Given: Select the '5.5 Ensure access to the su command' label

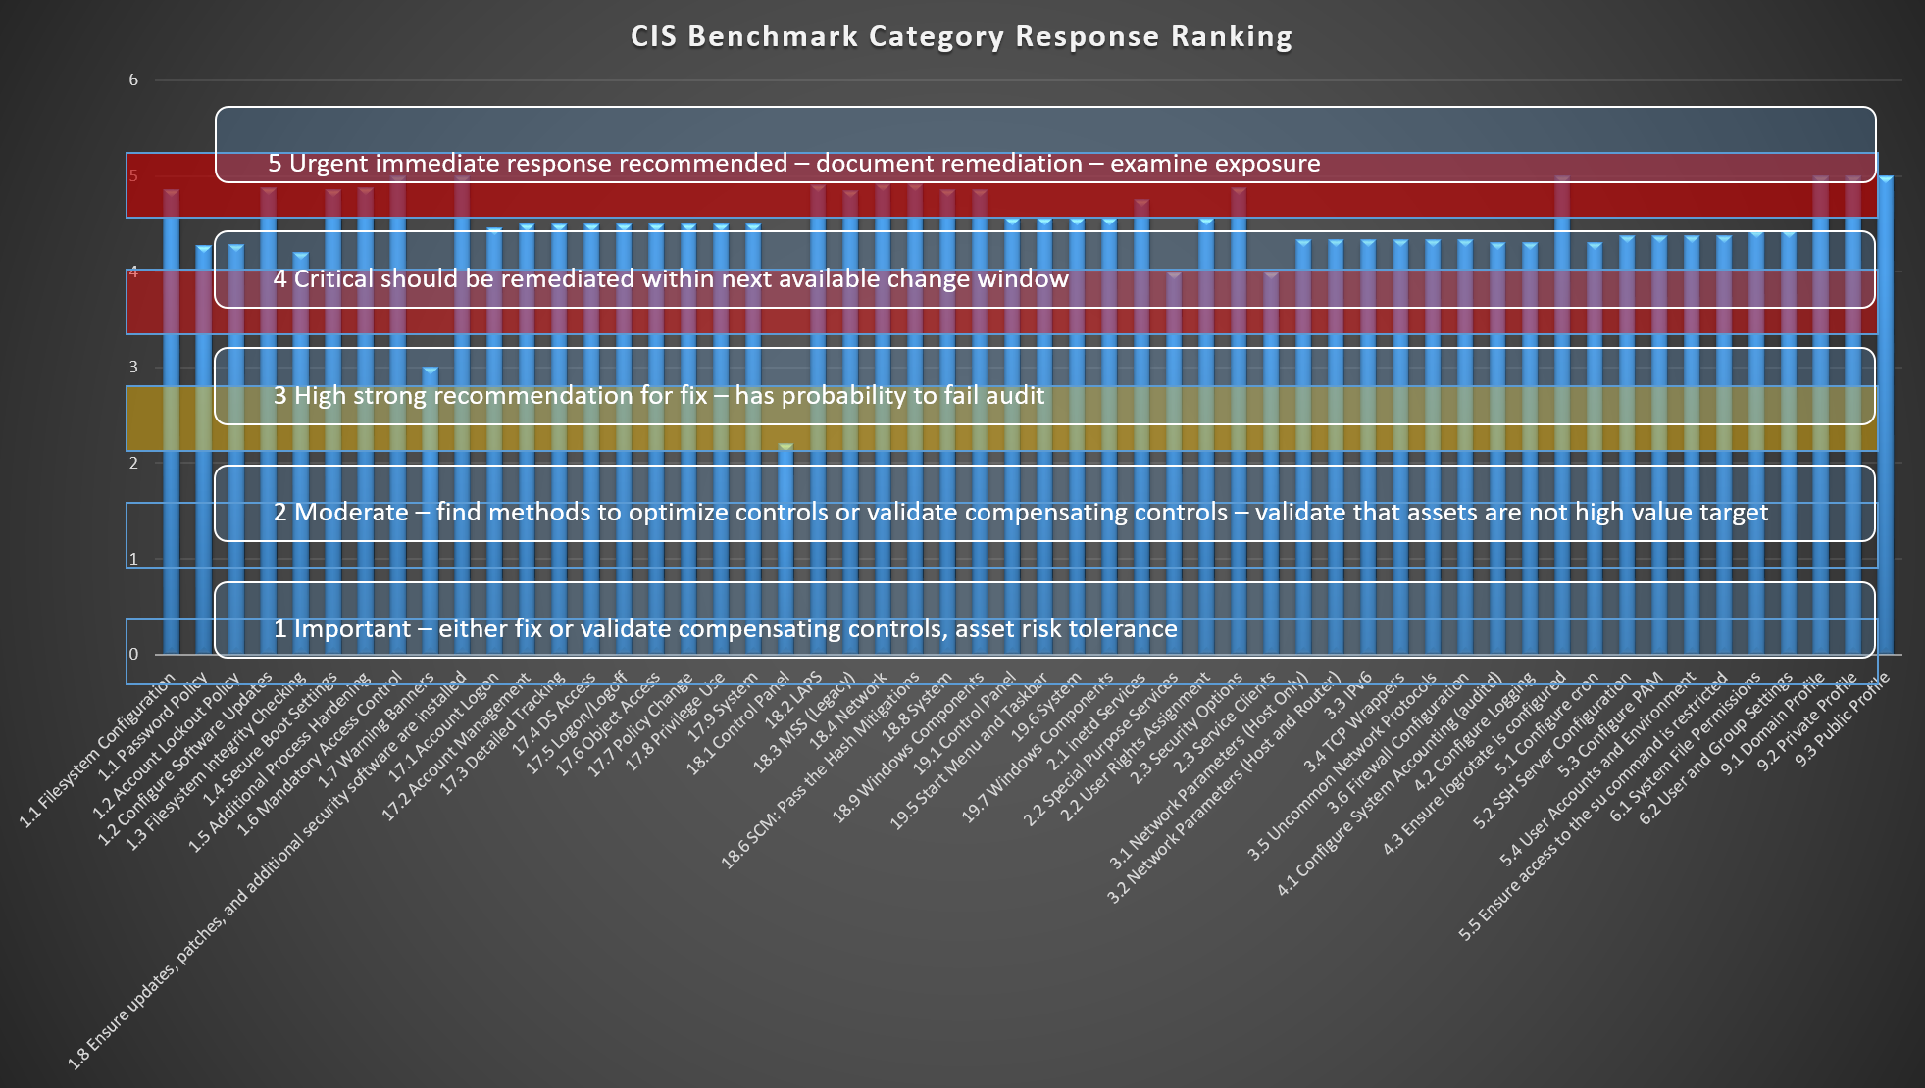Looking at the screenshot, I should coord(1593,807).
